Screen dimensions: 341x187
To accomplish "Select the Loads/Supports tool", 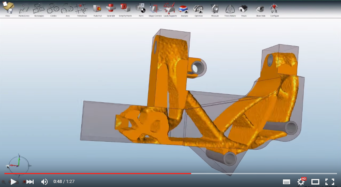I will click(x=169, y=8).
